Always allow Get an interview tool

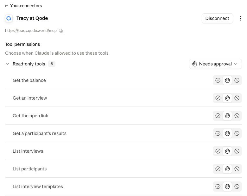click(218, 98)
